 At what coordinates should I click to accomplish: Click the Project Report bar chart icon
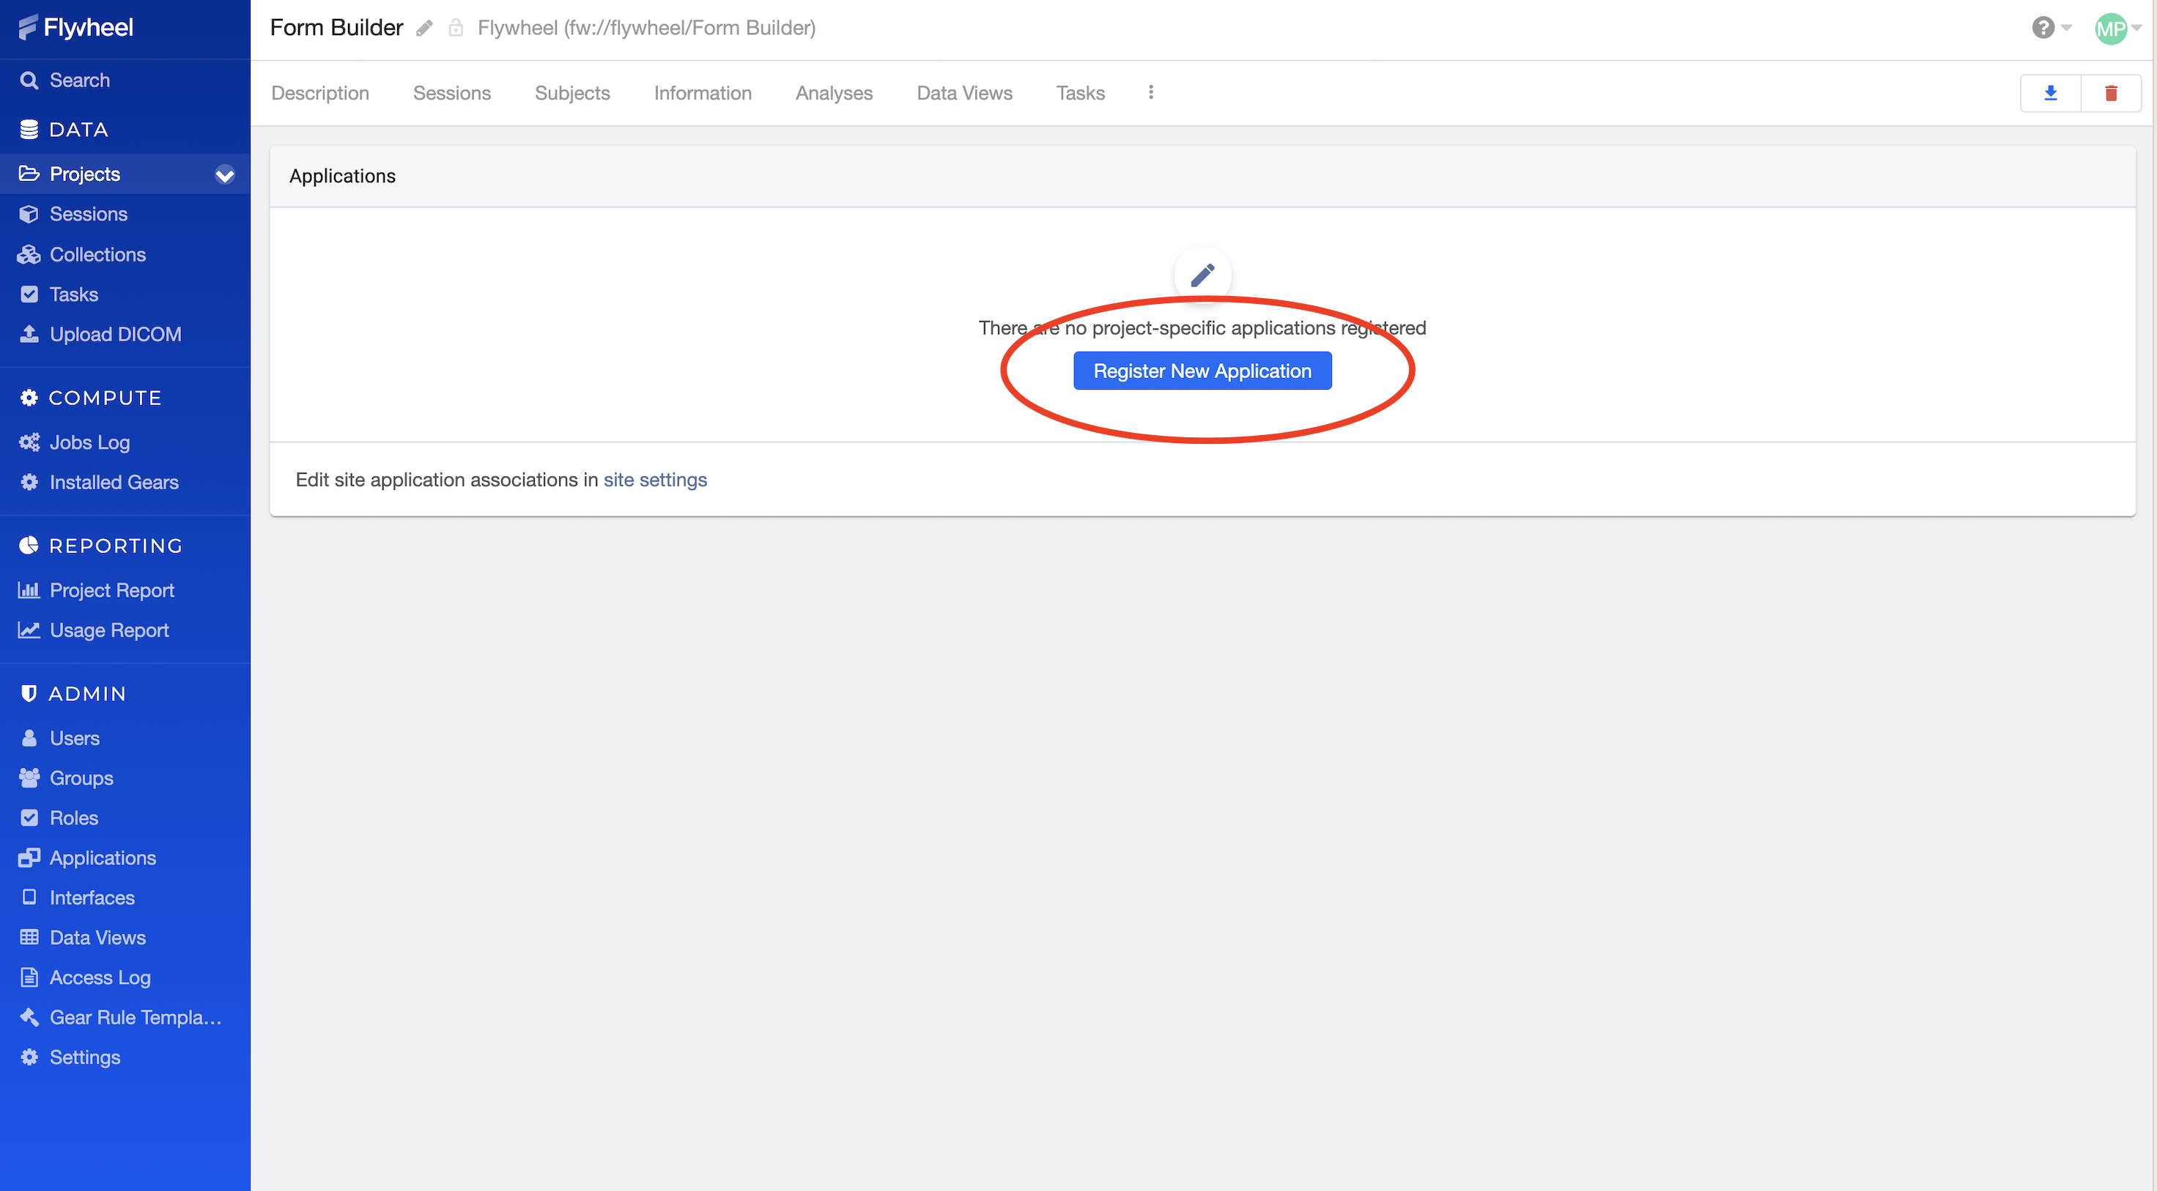coord(29,590)
